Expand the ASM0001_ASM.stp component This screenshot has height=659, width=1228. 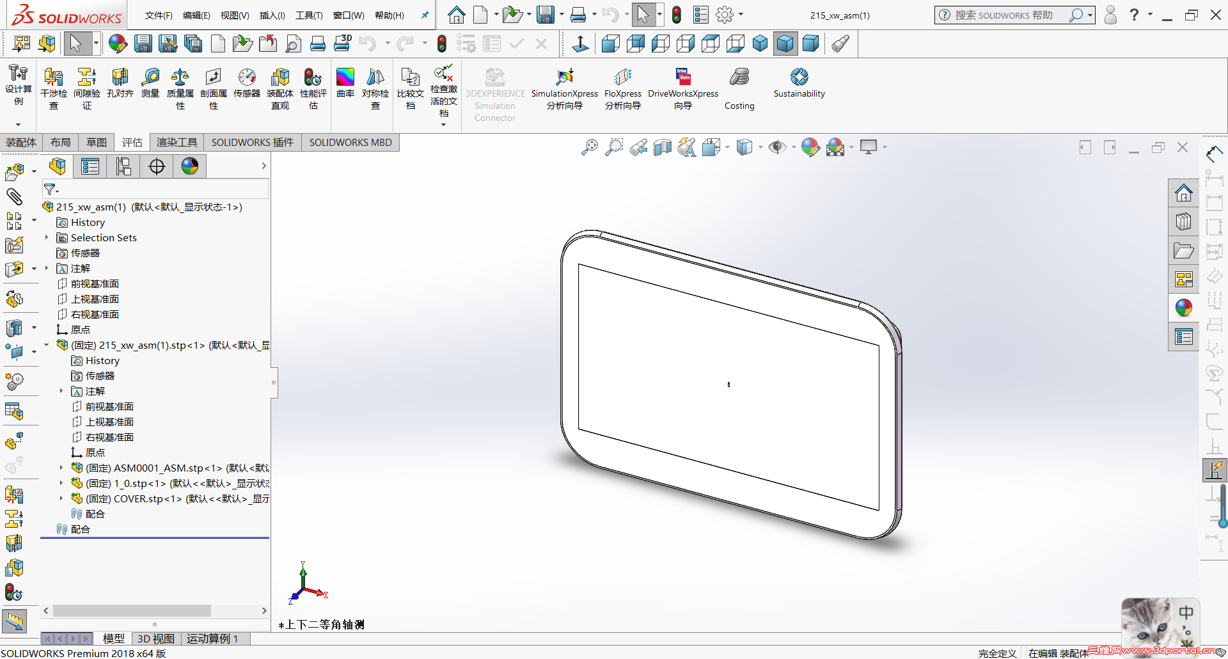[61, 468]
